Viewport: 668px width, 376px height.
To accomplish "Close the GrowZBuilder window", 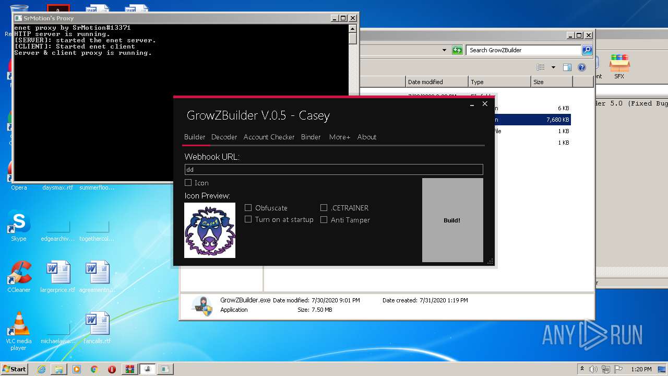I will [485, 104].
